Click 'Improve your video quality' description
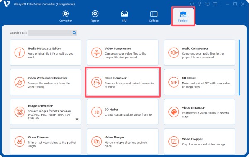Screen dimensions: 249x157 (x=206, y=114)
